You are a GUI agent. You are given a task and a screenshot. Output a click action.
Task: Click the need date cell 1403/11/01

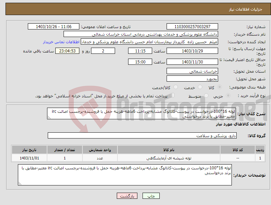pyautogui.click(x=30, y=158)
